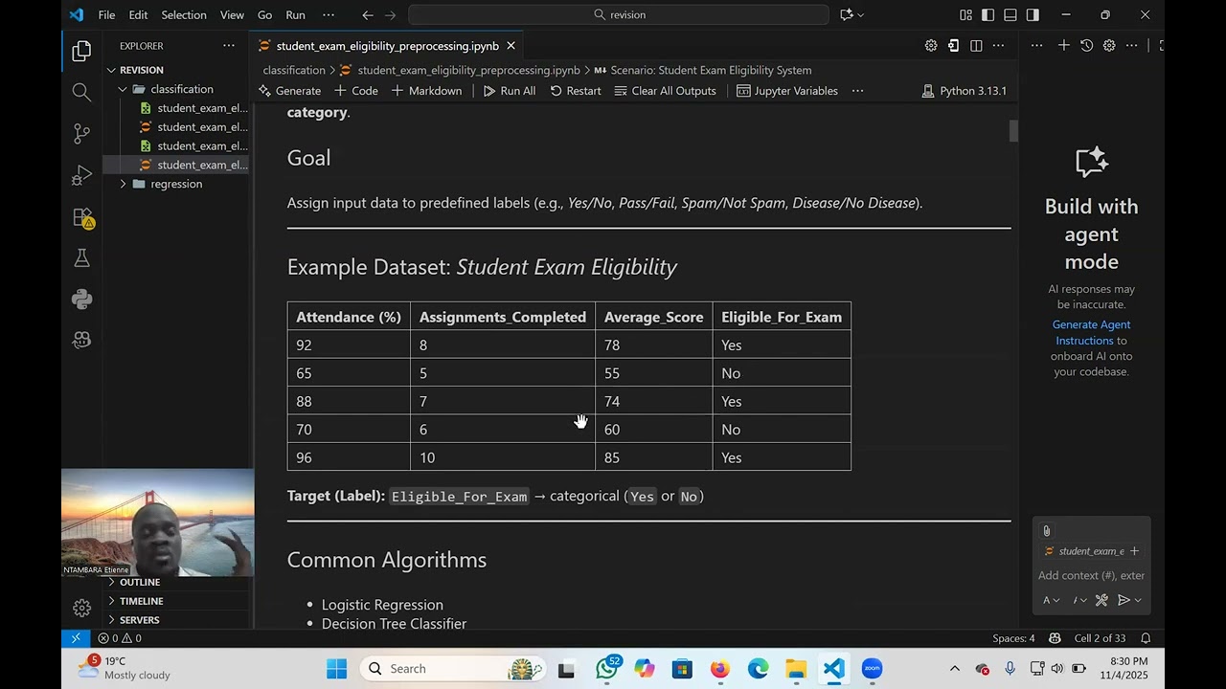Viewport: 1226px width, 689px height.
Task: Customize layout icon in title bar
Action: (965, 14)
